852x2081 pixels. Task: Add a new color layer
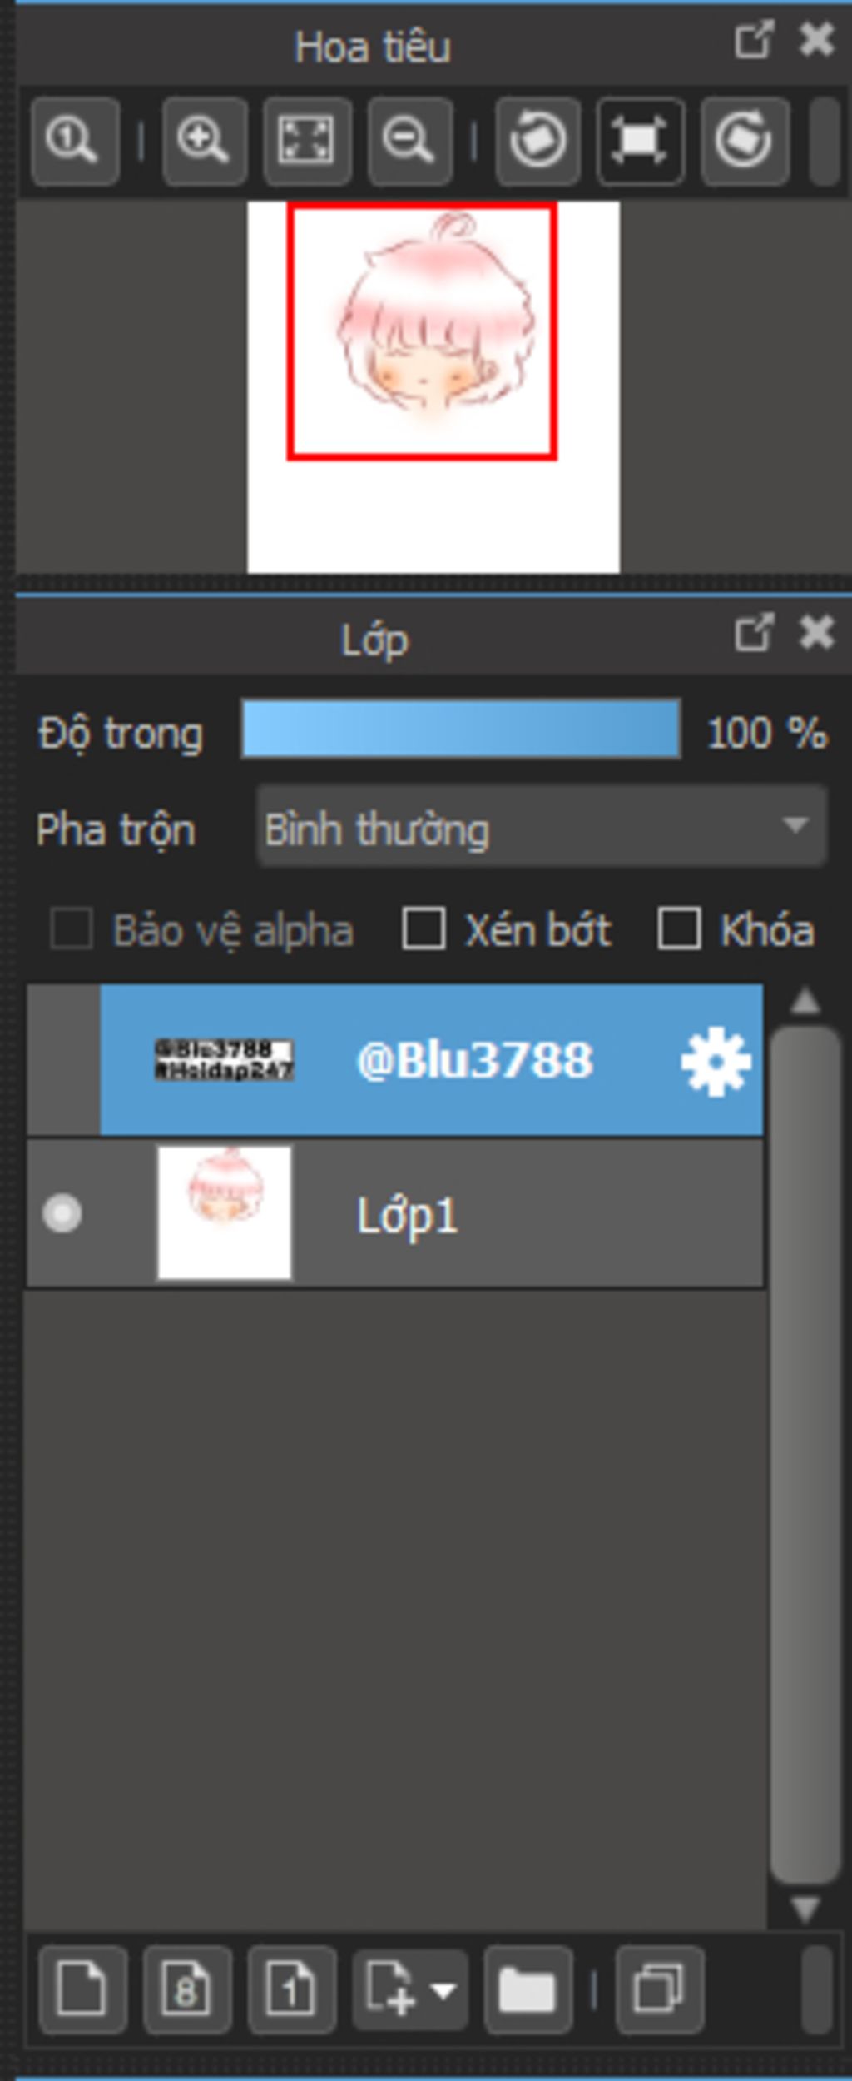(x=82, y=1991)
